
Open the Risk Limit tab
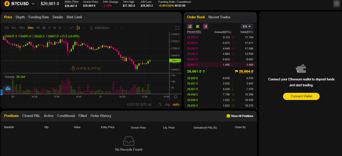(74, 17)
